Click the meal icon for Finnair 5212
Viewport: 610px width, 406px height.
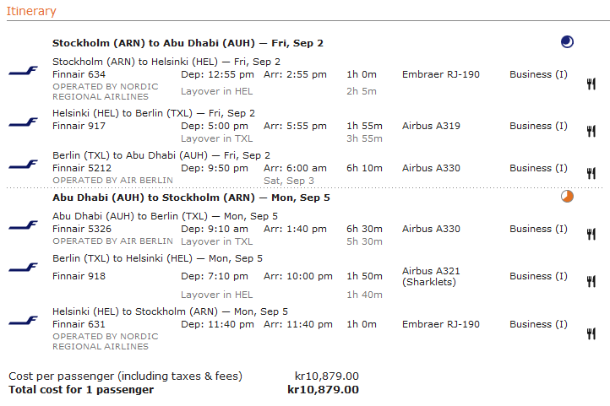click(x=591, y=173)
